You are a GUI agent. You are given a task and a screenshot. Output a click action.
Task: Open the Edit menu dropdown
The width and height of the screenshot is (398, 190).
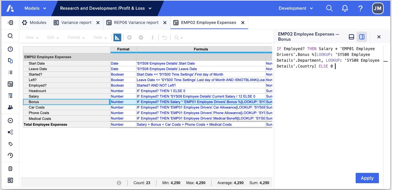point(53,37)
